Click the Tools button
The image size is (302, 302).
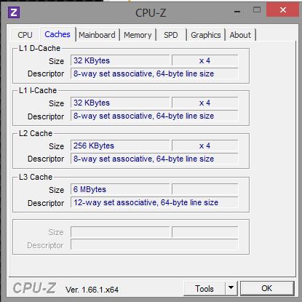click(x=204, y=288)
